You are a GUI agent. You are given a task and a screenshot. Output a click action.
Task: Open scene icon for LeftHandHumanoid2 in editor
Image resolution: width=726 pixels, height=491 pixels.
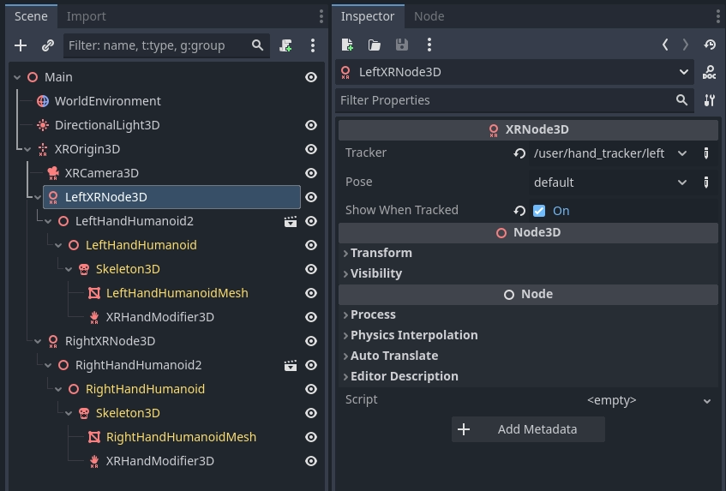(x=291, y=221)
